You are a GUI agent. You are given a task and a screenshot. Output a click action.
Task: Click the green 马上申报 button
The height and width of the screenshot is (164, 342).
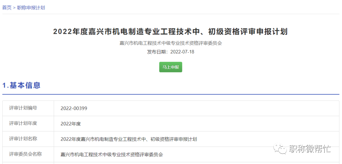click(x=171, y=67)
